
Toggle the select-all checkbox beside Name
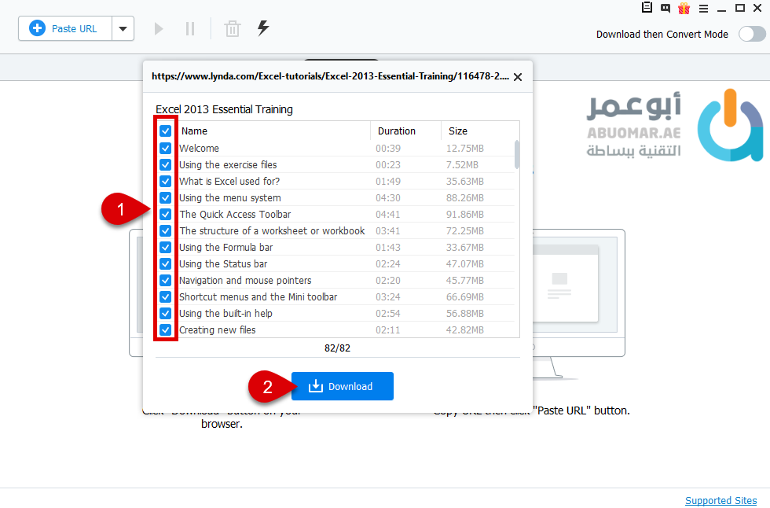166,131
